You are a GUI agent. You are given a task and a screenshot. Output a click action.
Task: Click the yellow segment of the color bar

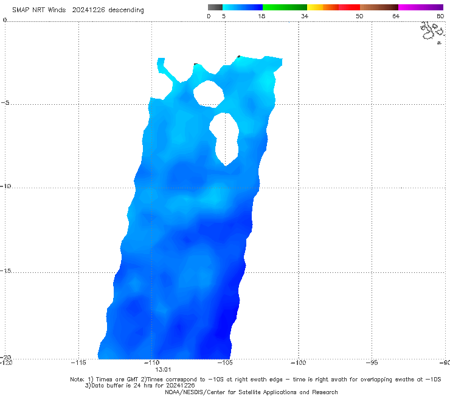315,7
